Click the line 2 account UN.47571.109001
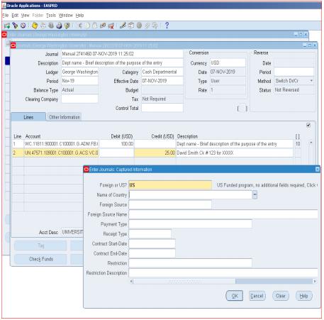324x320 pixels. [61, 153]
